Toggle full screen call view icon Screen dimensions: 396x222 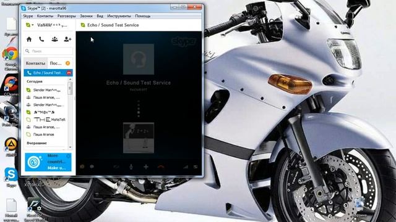point(196,166)
